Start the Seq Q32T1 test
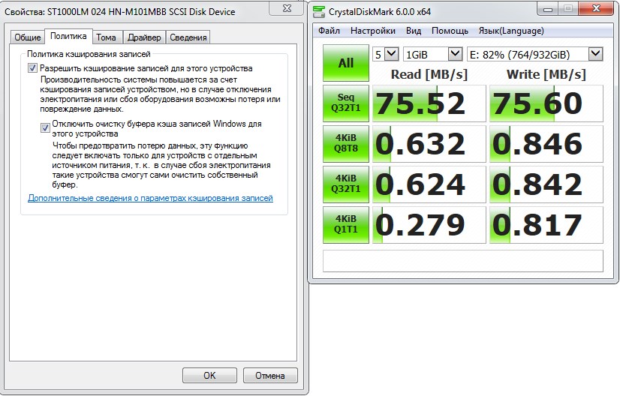The image size is (620, 396). [345, 103]
